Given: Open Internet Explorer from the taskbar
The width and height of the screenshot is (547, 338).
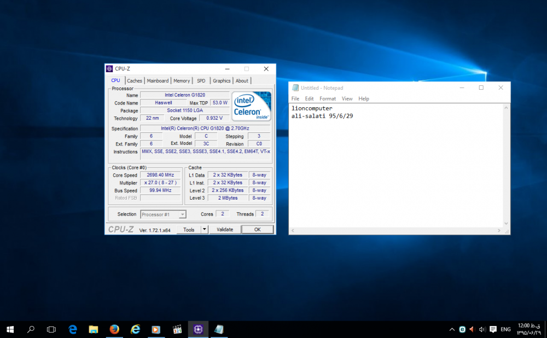Looking at the screenshot, I should pos(135,329).
